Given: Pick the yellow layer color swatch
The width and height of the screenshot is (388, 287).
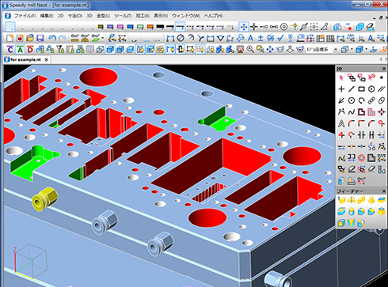Looking at the screenshot, I should 101,27.
